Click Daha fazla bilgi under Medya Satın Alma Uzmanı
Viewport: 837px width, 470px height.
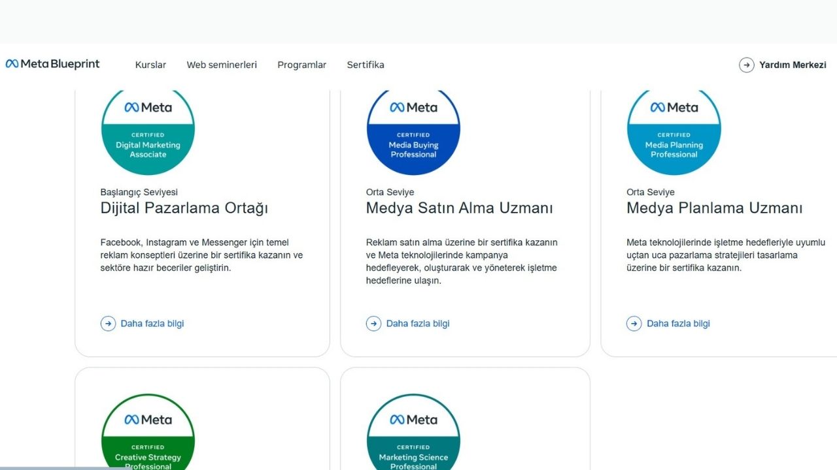pyautogui.click(x=417, y=323)
